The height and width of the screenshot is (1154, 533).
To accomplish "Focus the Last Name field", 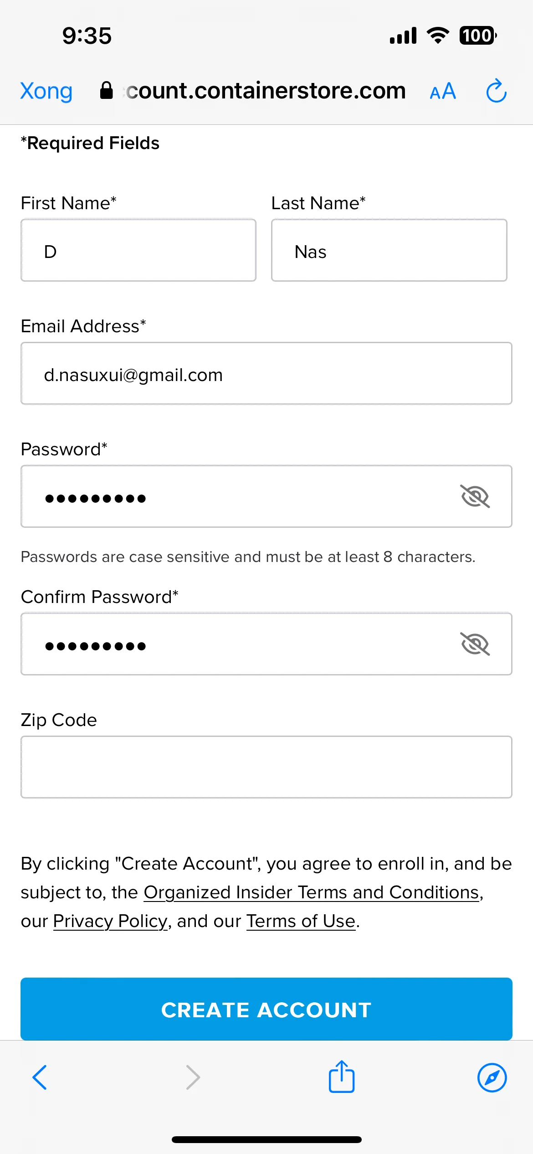I will coord(389,250).
